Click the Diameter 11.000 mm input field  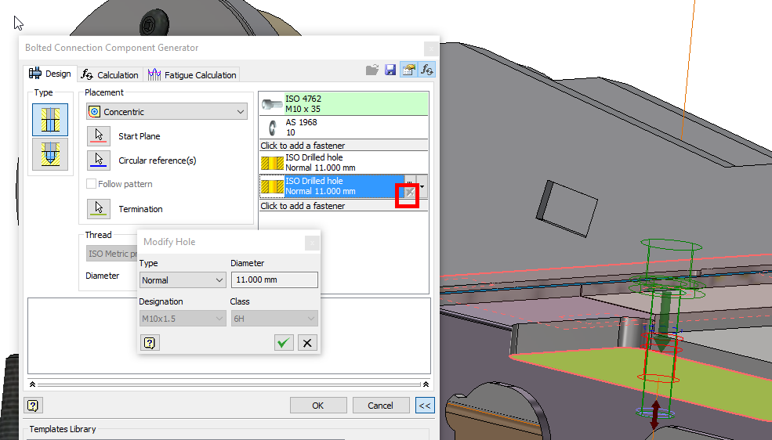click(274, 280)
